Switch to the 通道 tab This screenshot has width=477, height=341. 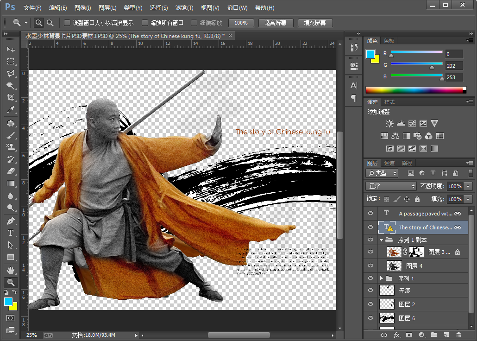pyautogui.click(x=389, y=163)
